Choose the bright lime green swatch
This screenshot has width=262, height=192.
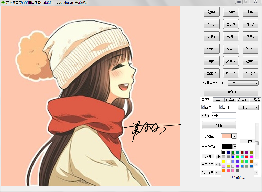tap(237, 157)
